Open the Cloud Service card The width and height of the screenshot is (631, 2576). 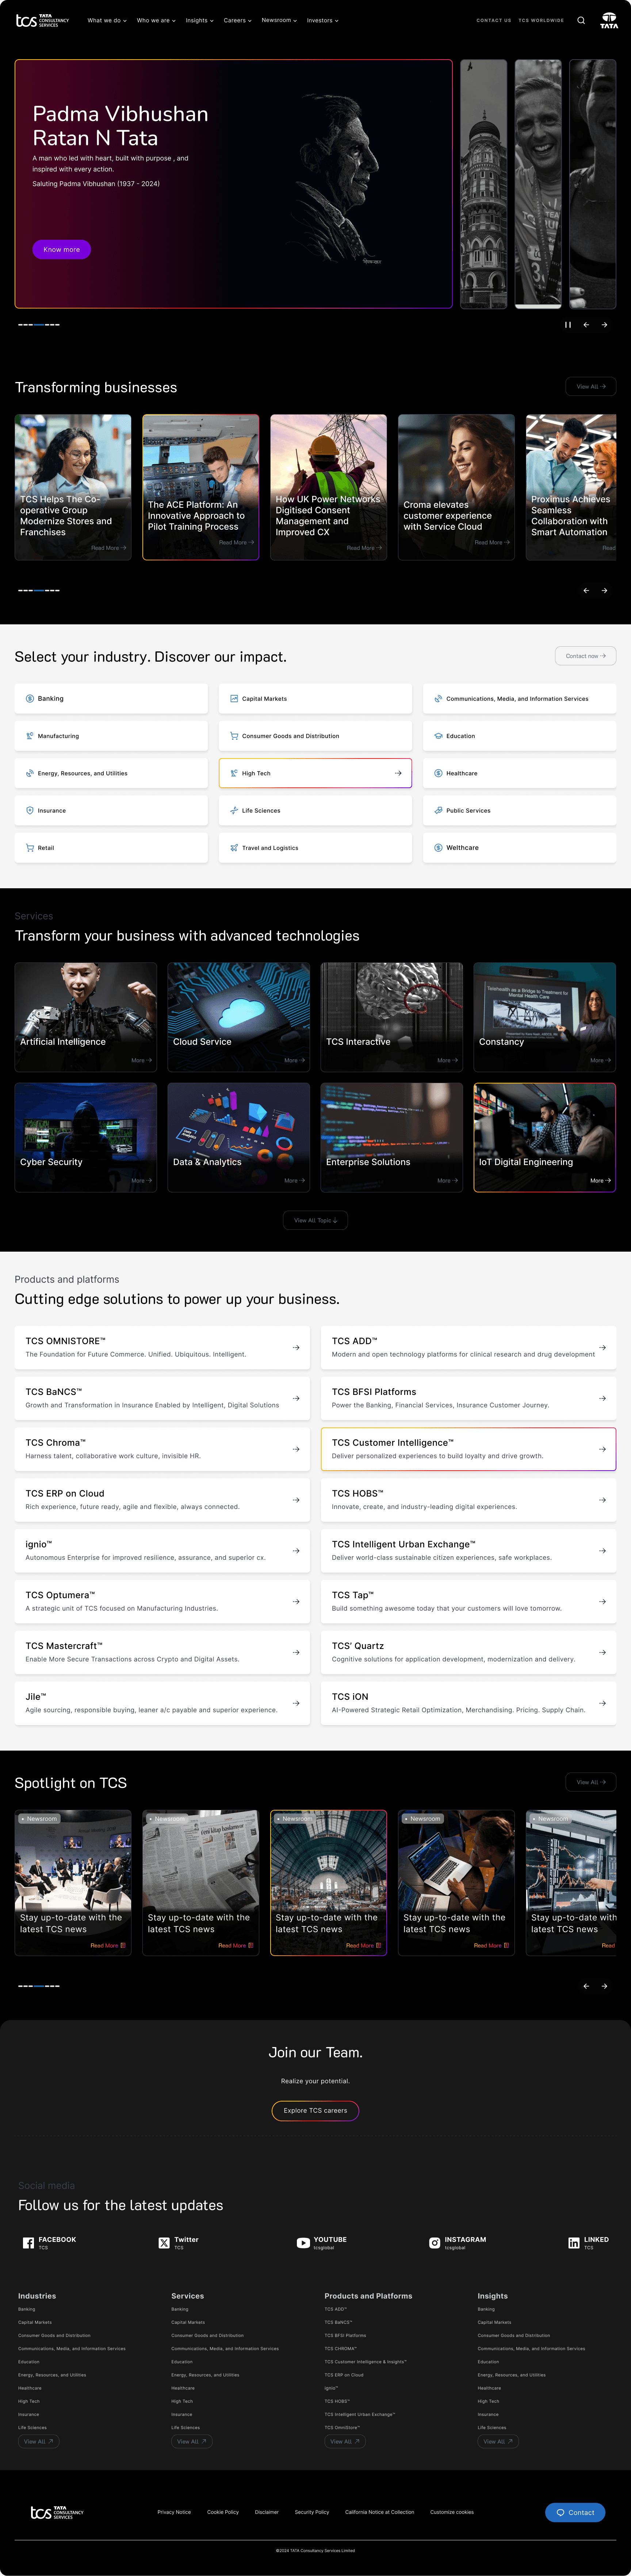(x=238, y=1017)
